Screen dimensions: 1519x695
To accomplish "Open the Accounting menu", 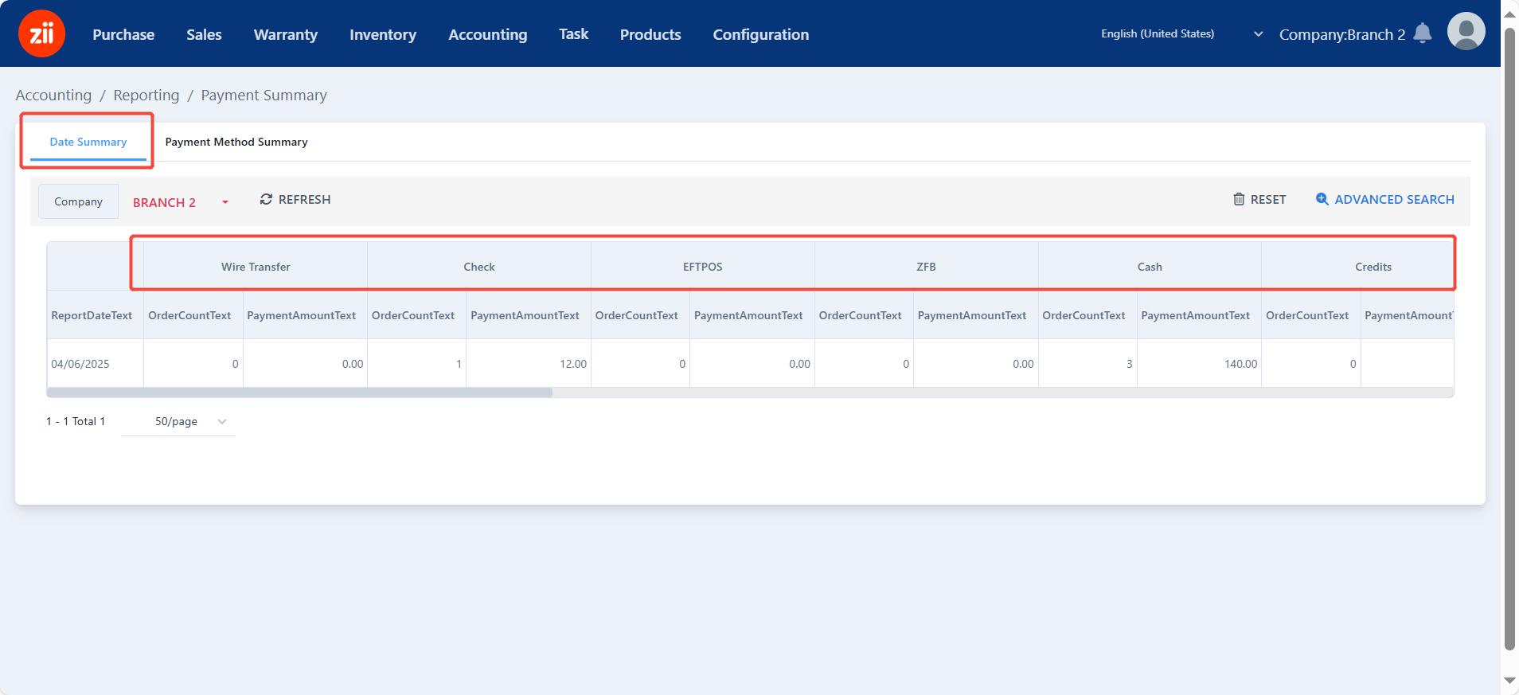I will [487, 34].
